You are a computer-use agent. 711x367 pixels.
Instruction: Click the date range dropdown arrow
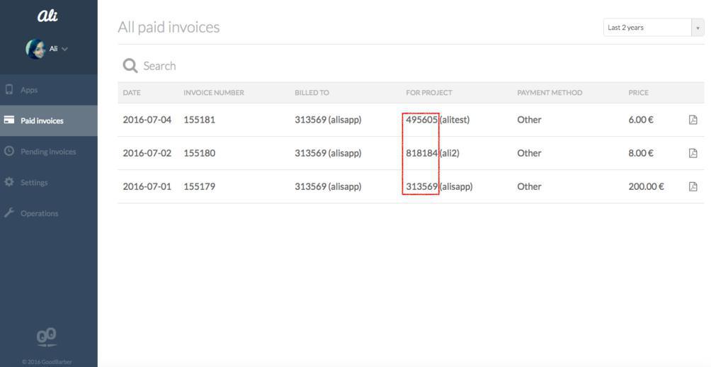tap(698, 28)
